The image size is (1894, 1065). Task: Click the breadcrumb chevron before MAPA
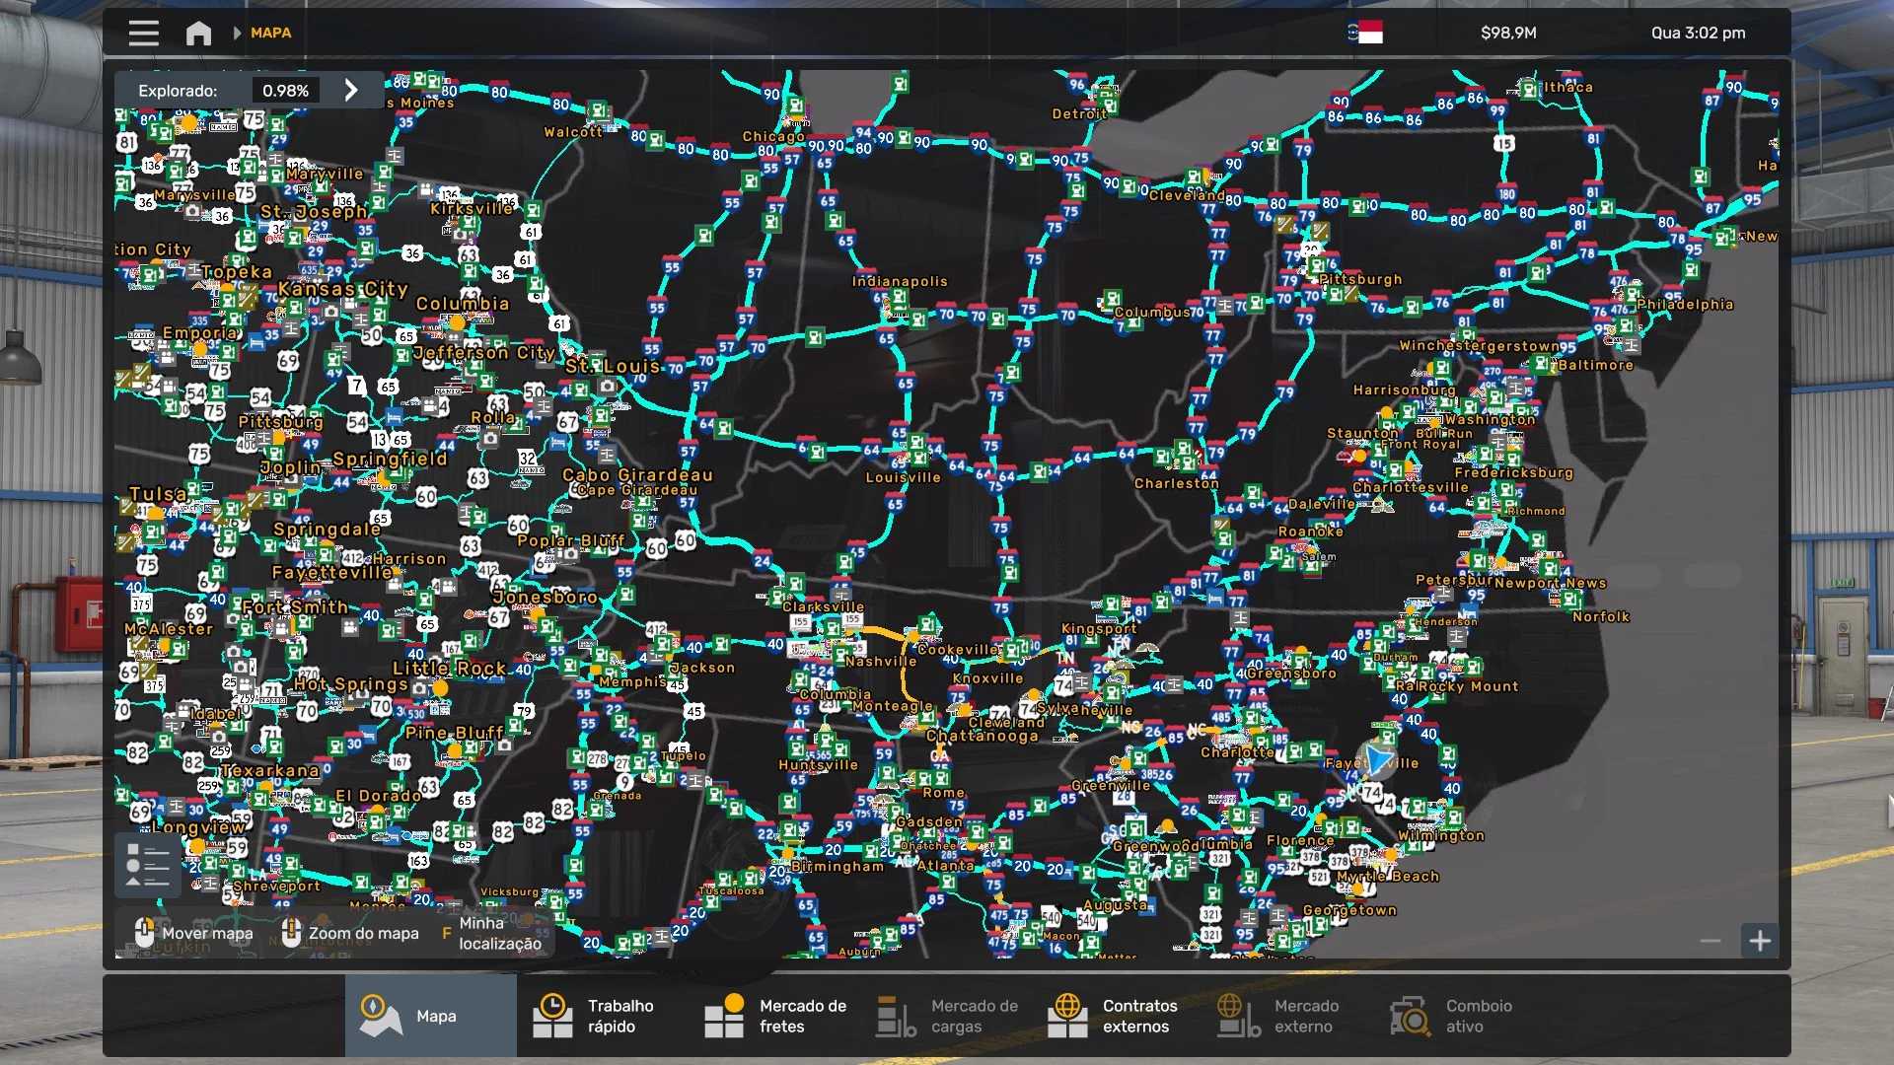click(x=237, y=33)
